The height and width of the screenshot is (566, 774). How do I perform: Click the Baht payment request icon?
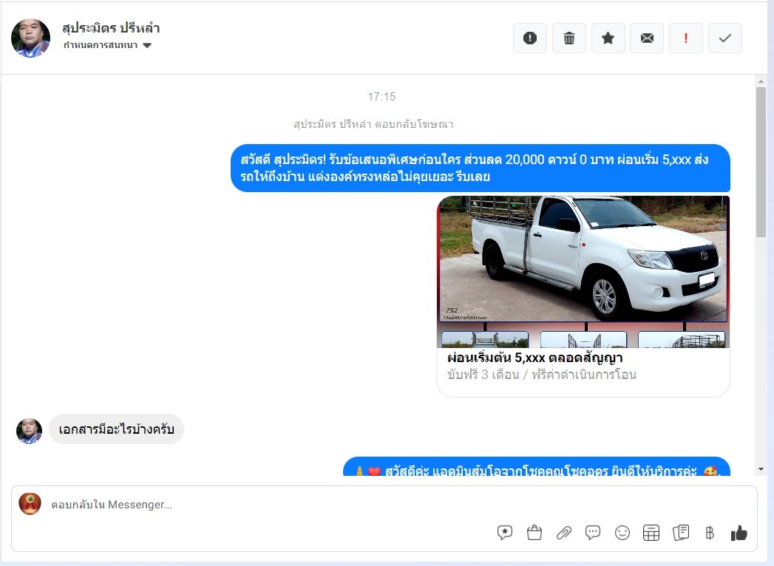pos(710,533)
